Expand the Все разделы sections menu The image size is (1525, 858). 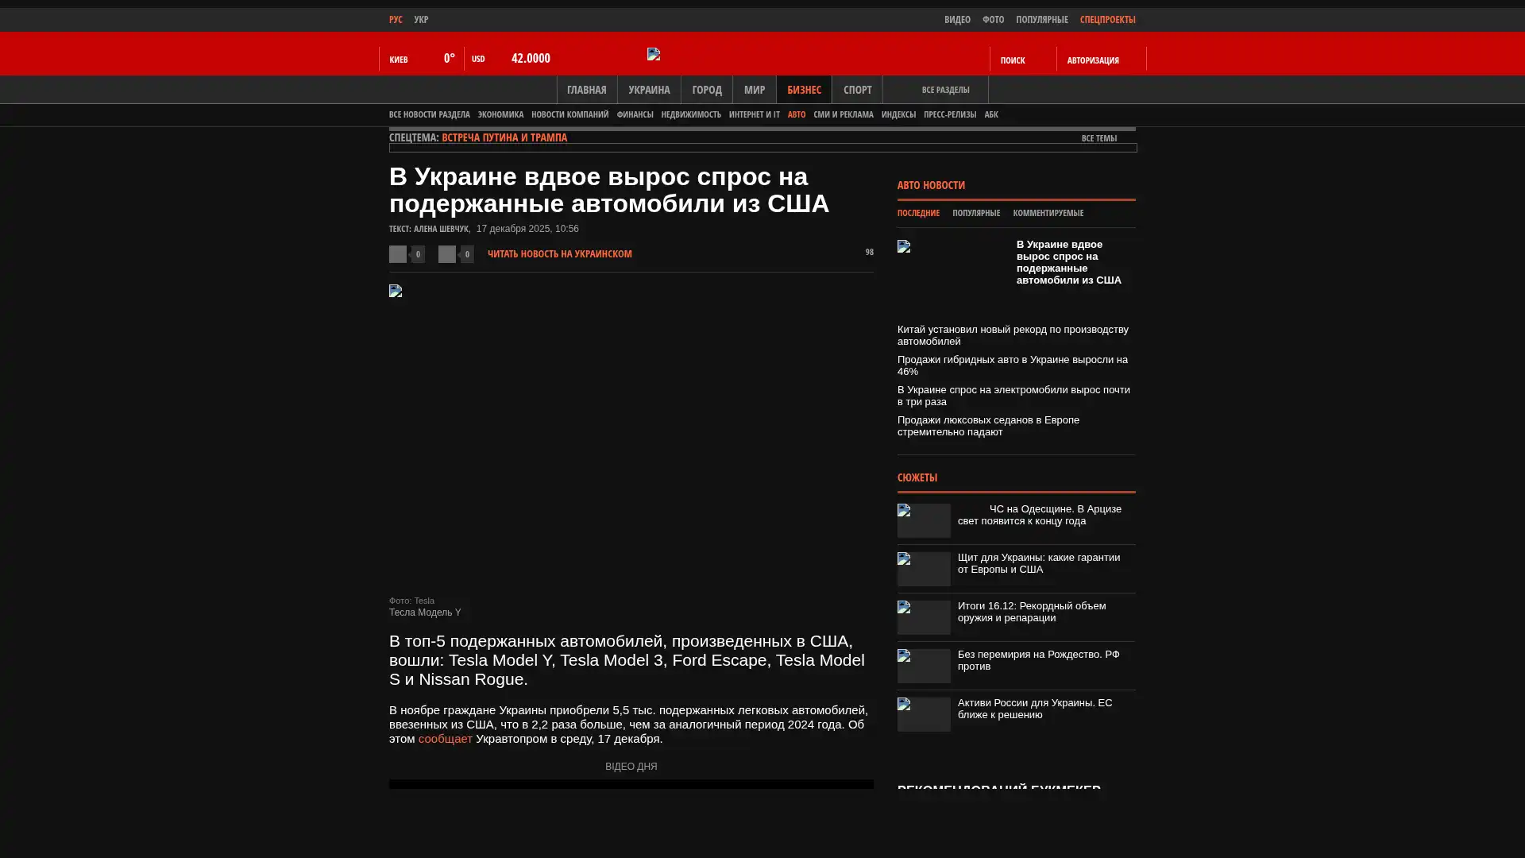pos(944,90)
